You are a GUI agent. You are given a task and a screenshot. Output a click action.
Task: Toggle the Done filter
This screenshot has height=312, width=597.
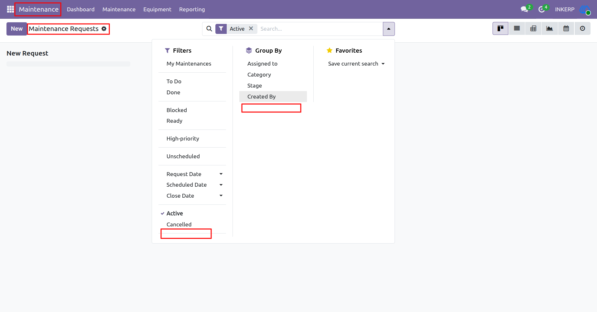(192, 92)
